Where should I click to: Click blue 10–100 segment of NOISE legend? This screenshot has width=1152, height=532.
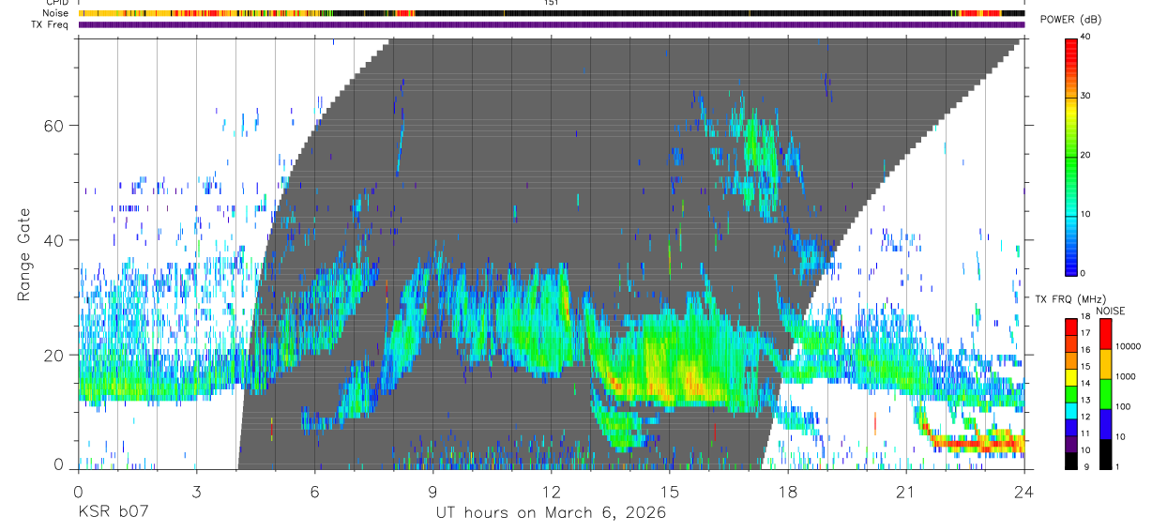coord(1105,423)
